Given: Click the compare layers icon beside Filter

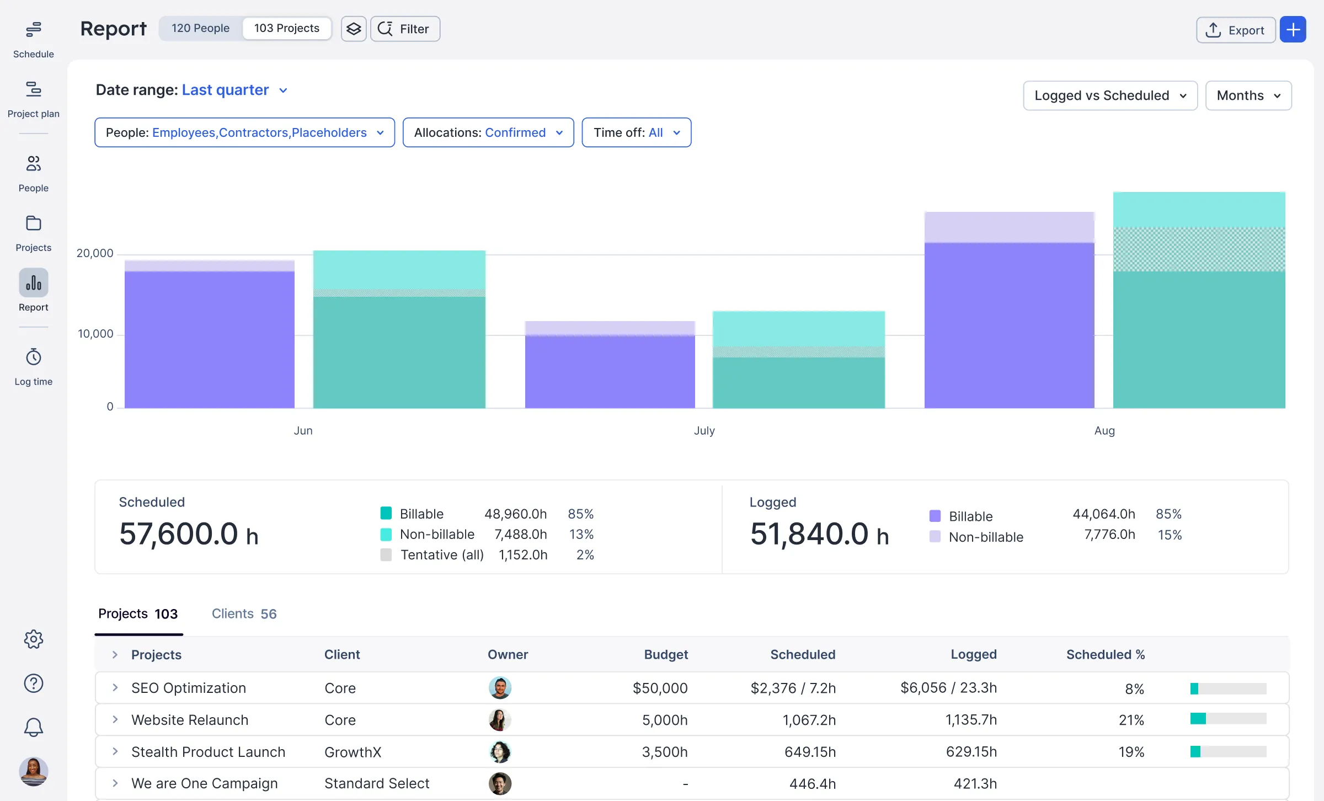Looking at the screenshot, I should [x=353, y=29].
